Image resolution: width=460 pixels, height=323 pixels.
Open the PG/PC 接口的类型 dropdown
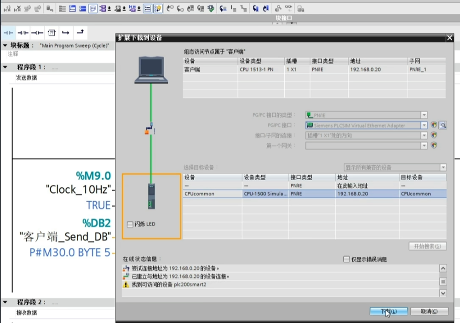click(x=424, y=115)
